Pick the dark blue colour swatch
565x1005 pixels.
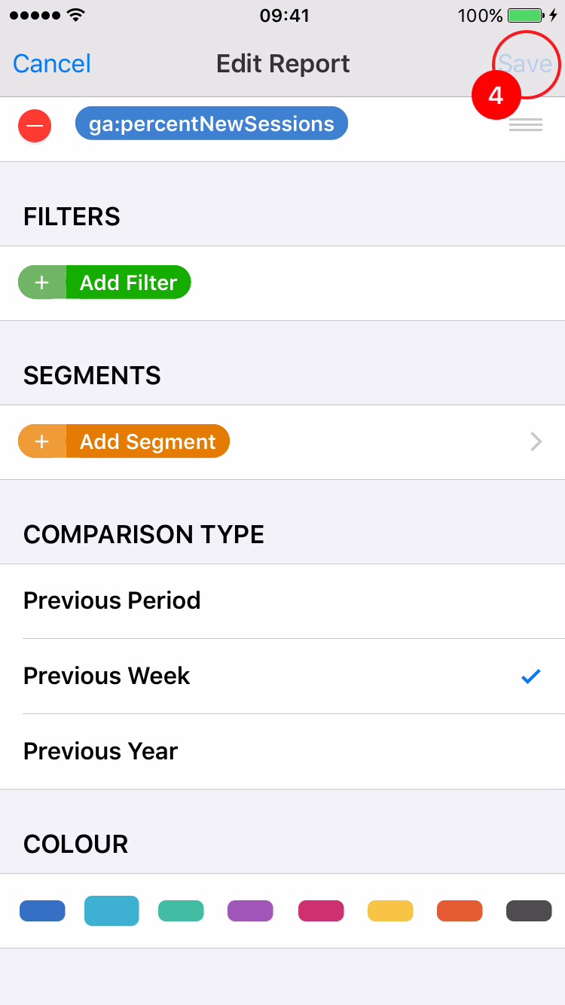tap(42, 911)
